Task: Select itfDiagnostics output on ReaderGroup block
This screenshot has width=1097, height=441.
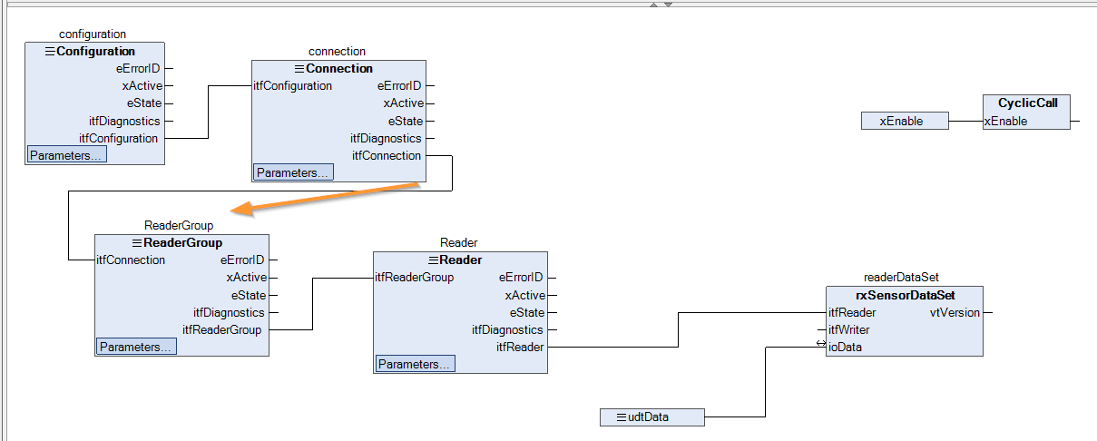Action: 230,312
